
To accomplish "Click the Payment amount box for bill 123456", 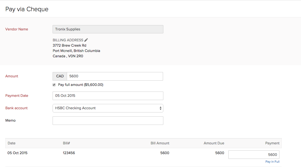I will coord(254,154).
